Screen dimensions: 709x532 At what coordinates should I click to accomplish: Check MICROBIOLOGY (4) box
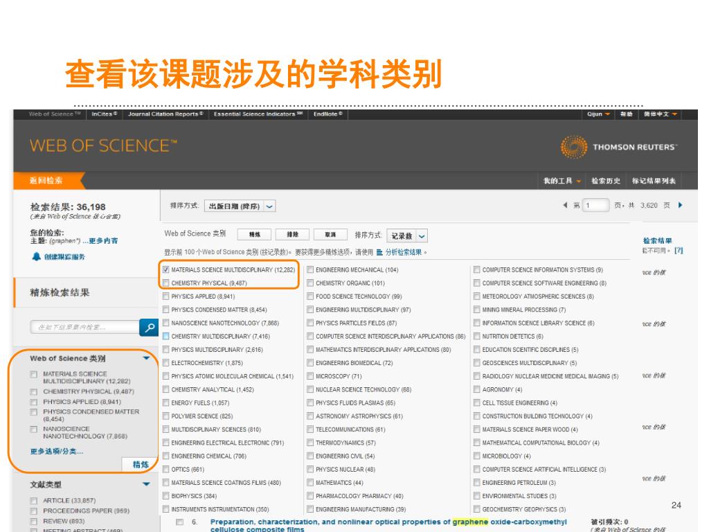476,456
